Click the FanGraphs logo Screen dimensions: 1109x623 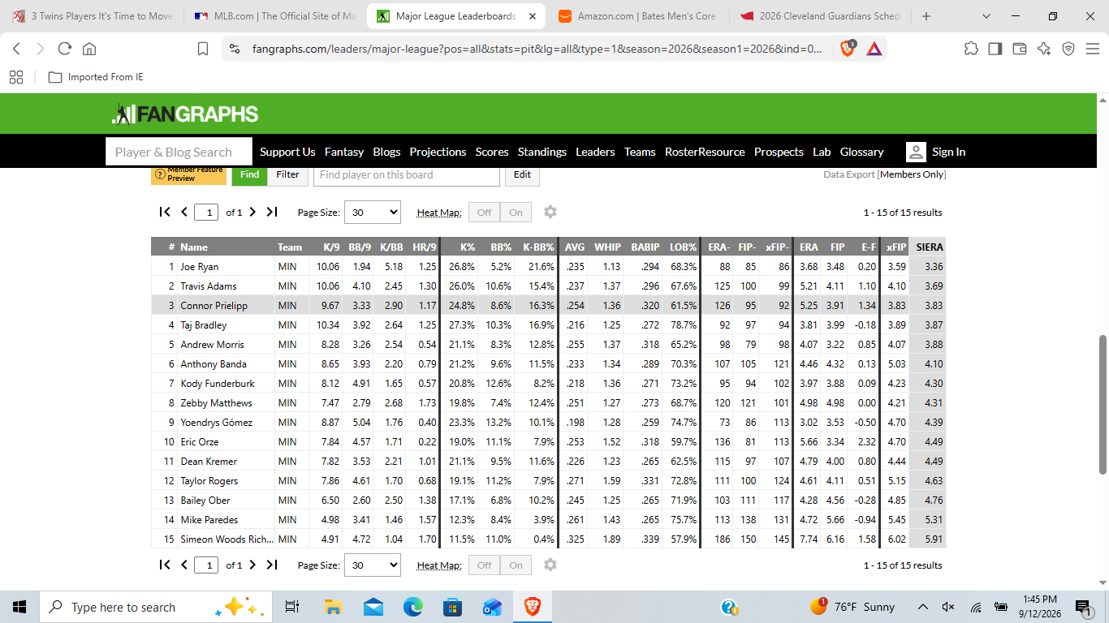[185, 114]
